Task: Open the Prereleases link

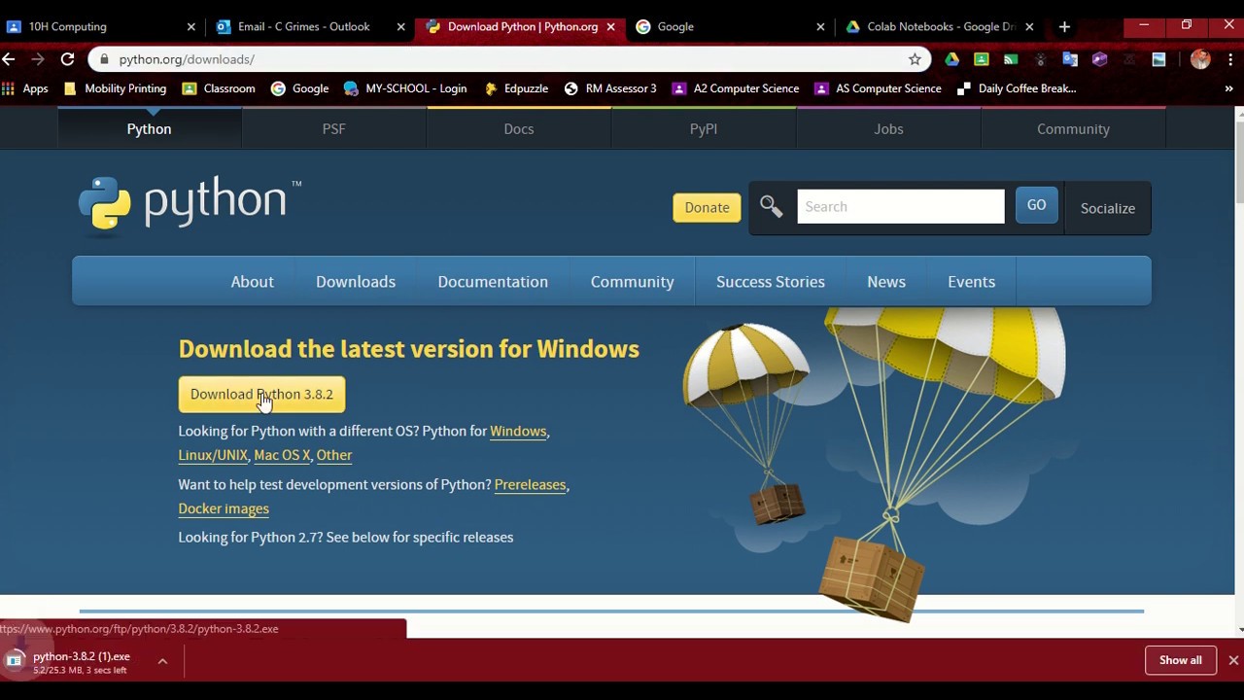Action: pos(530,484)
